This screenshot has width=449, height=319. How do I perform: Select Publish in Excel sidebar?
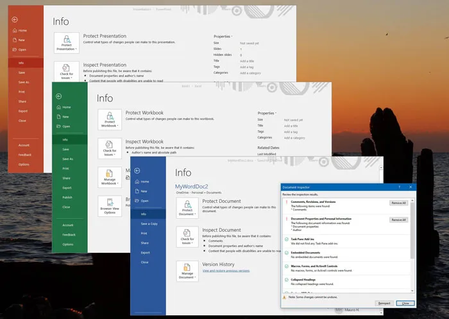pos(67,198)
